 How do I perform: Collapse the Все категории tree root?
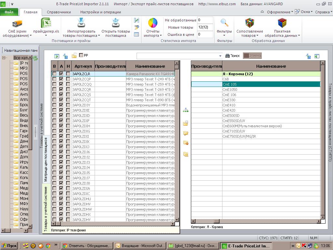(x=4, y=58)
